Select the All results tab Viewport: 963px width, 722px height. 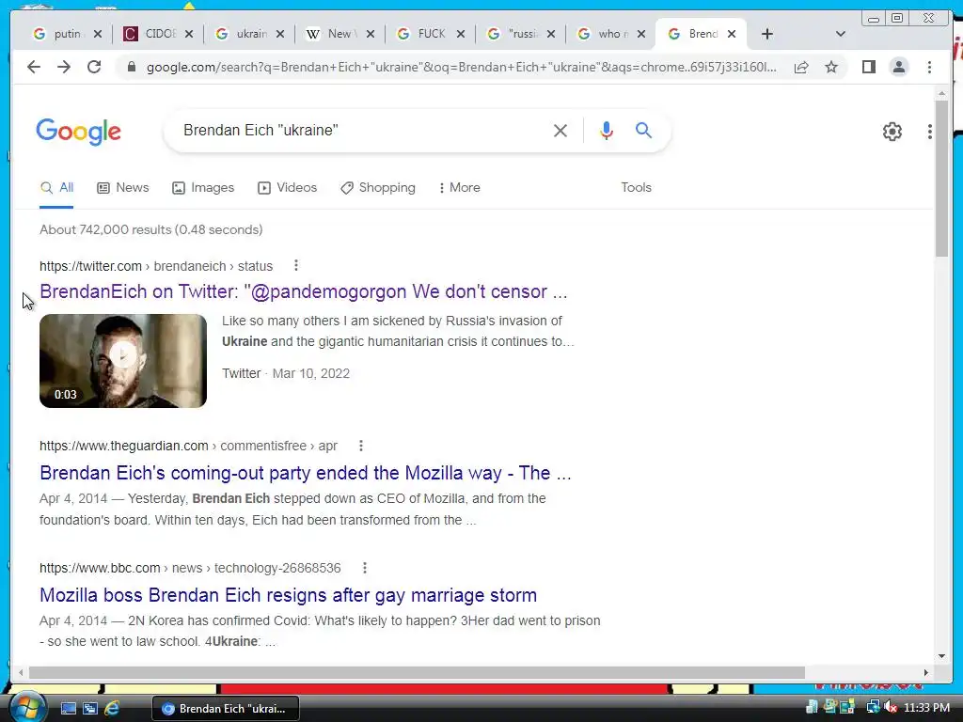(x=56, y=187)
